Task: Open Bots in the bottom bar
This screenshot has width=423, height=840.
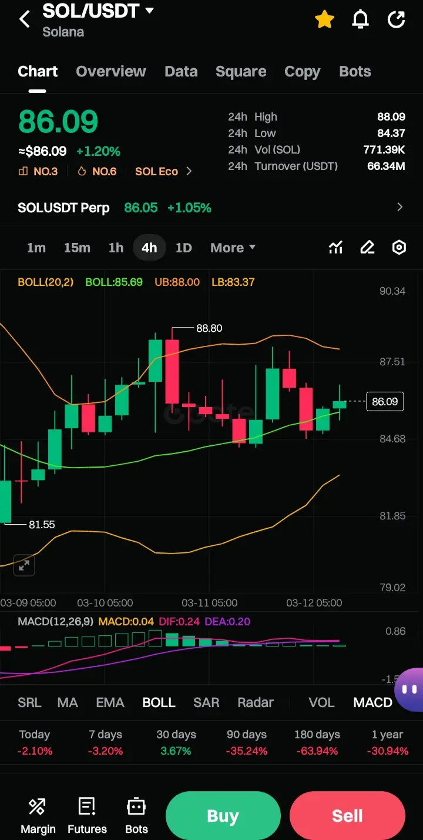Action: pyautogui.click(x=136, y=816)
